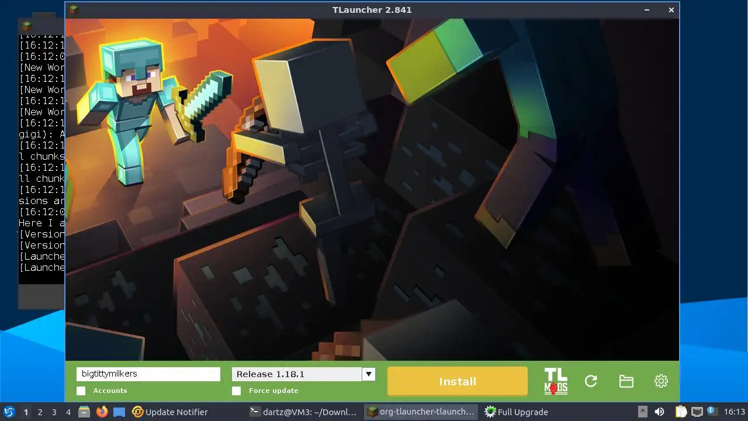Open Update Notifier taskbar item
This screenshot has height=421, width=748.
pos(170,412)
